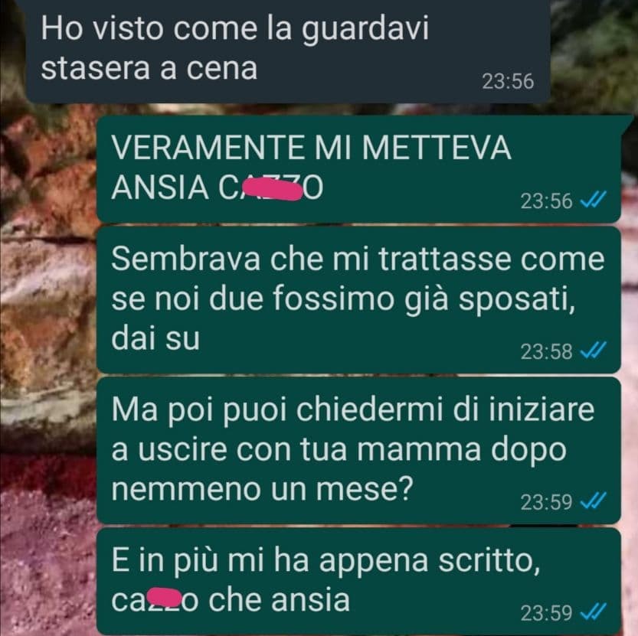Click the chat wallpaper left of the bubbles

pyautogui.click(x=47, y=366)
